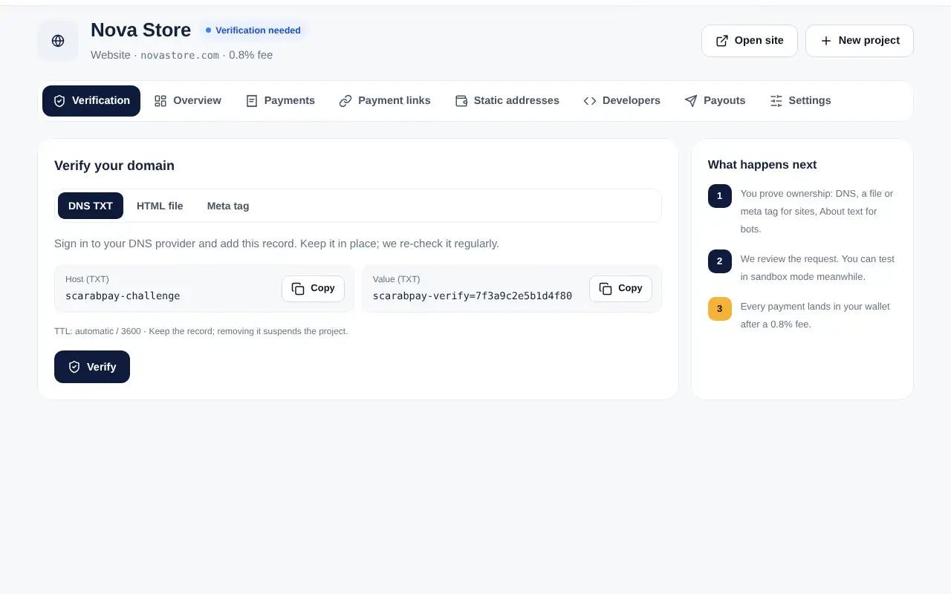
Task: Click the TTL: automatic / 3600 note
Action: pyautogui.click(x=201, y=331)
